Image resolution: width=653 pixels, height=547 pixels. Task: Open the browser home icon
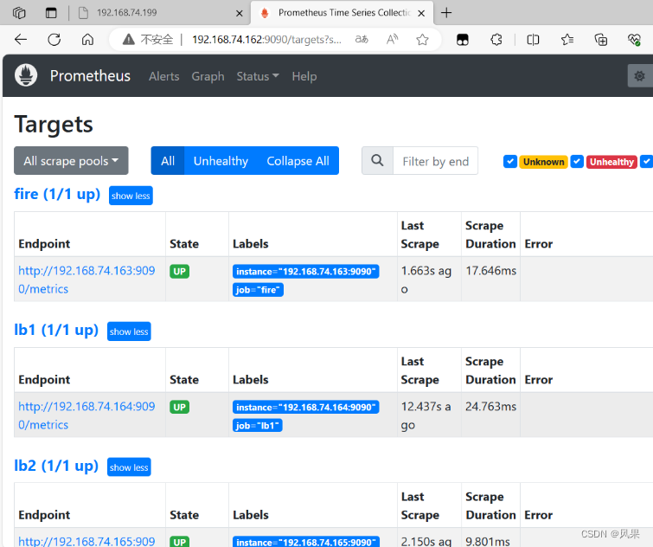click(87, 40)
